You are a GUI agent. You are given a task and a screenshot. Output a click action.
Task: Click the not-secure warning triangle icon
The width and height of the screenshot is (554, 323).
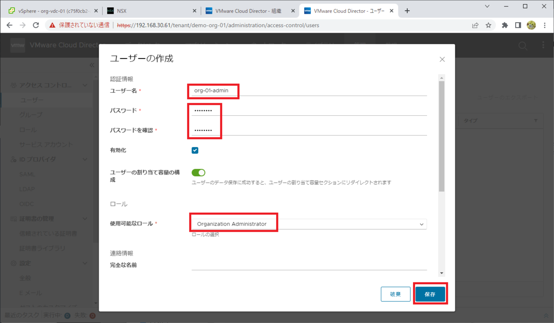point(53,25)
